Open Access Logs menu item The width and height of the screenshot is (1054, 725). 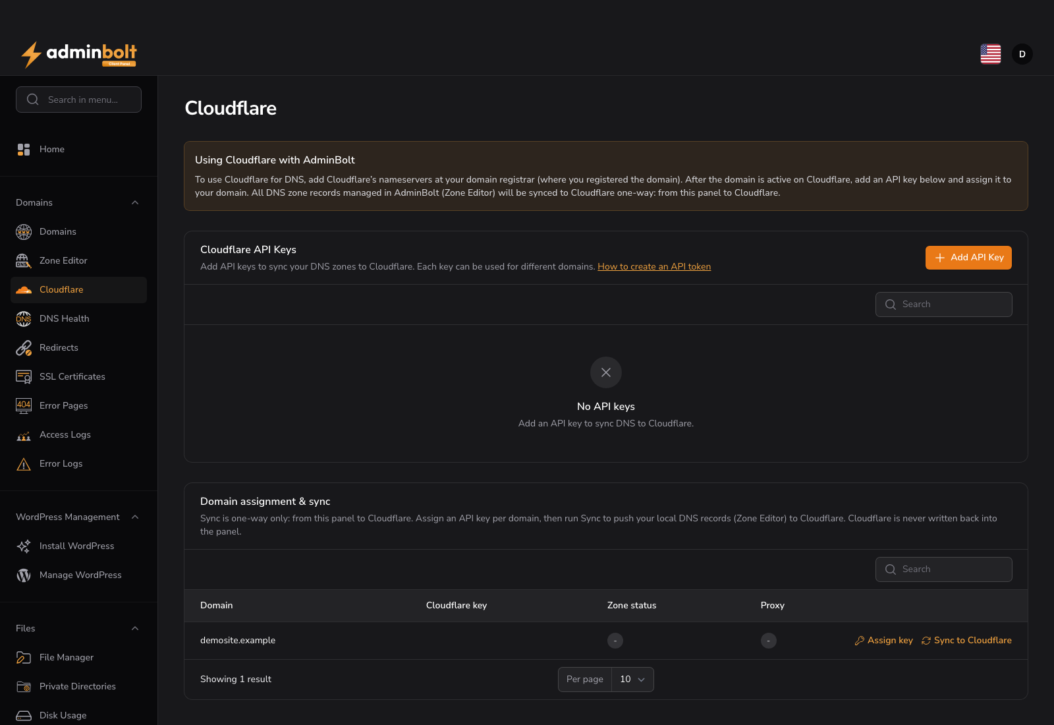coord(78,434)
